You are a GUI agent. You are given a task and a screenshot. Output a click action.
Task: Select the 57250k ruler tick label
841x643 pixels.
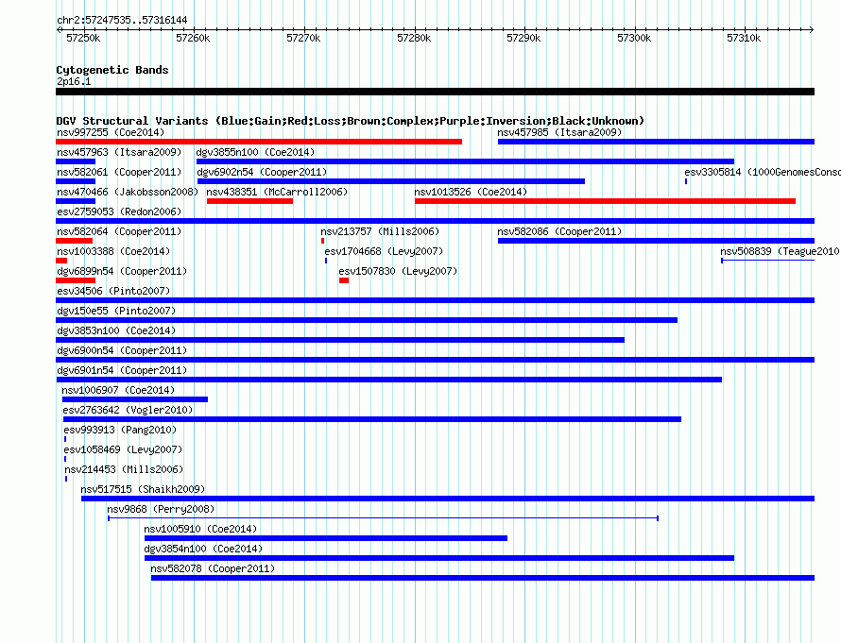point(83,38)
